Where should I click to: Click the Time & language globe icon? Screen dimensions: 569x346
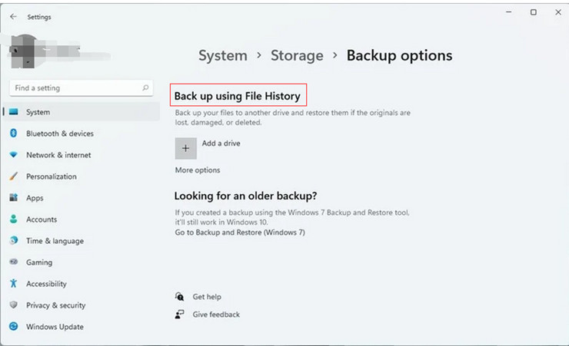point(14,240)
